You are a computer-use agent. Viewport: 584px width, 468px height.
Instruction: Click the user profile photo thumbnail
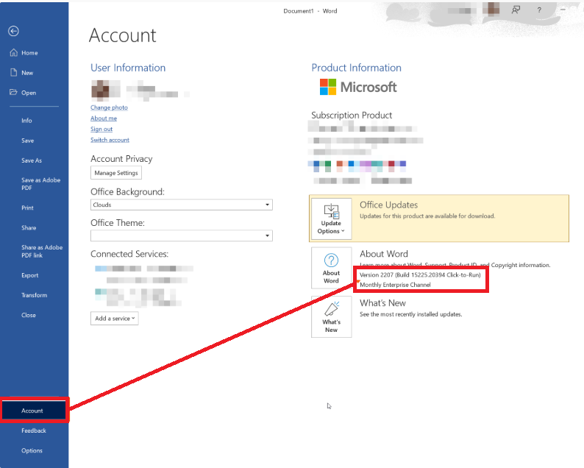[100, 91]
